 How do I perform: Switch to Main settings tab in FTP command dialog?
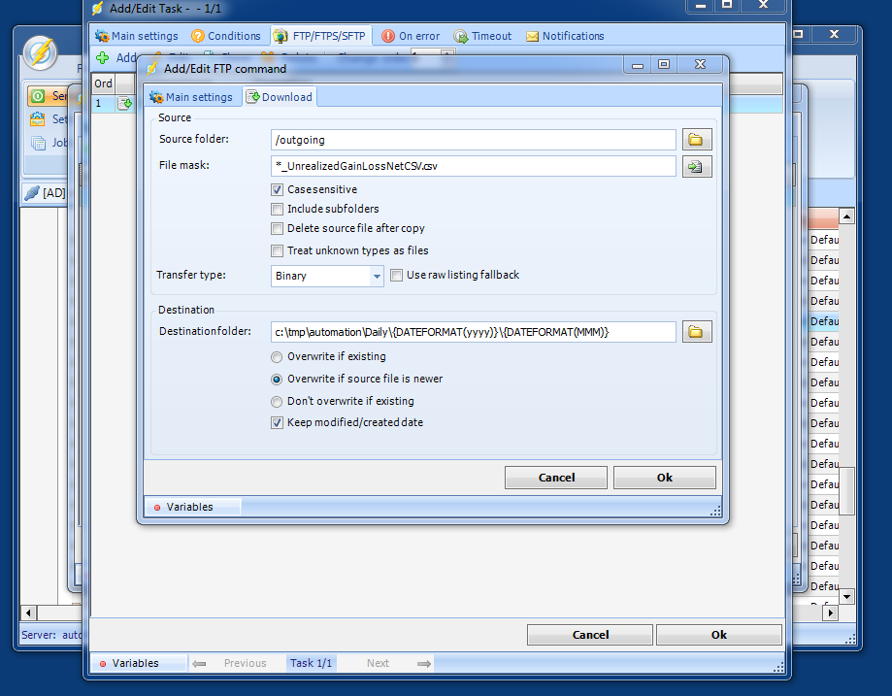click(x=190, y=97)
